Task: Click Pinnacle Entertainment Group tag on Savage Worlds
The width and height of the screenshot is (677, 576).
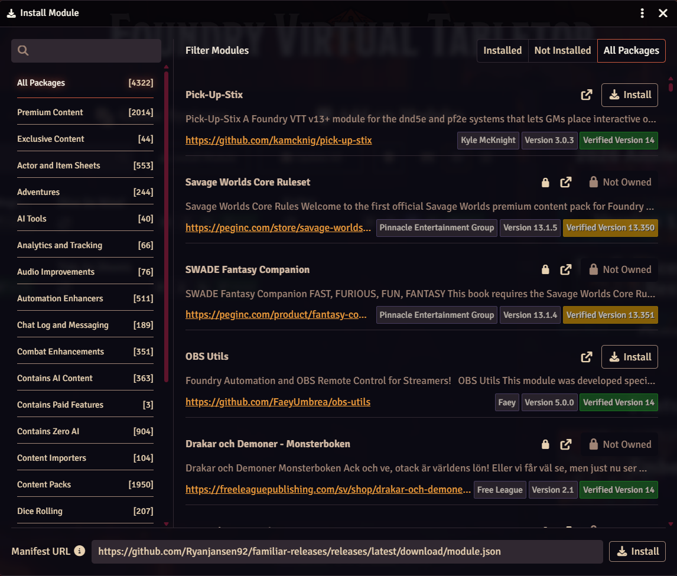Action: pyautogui.click(x=437, y=227)
